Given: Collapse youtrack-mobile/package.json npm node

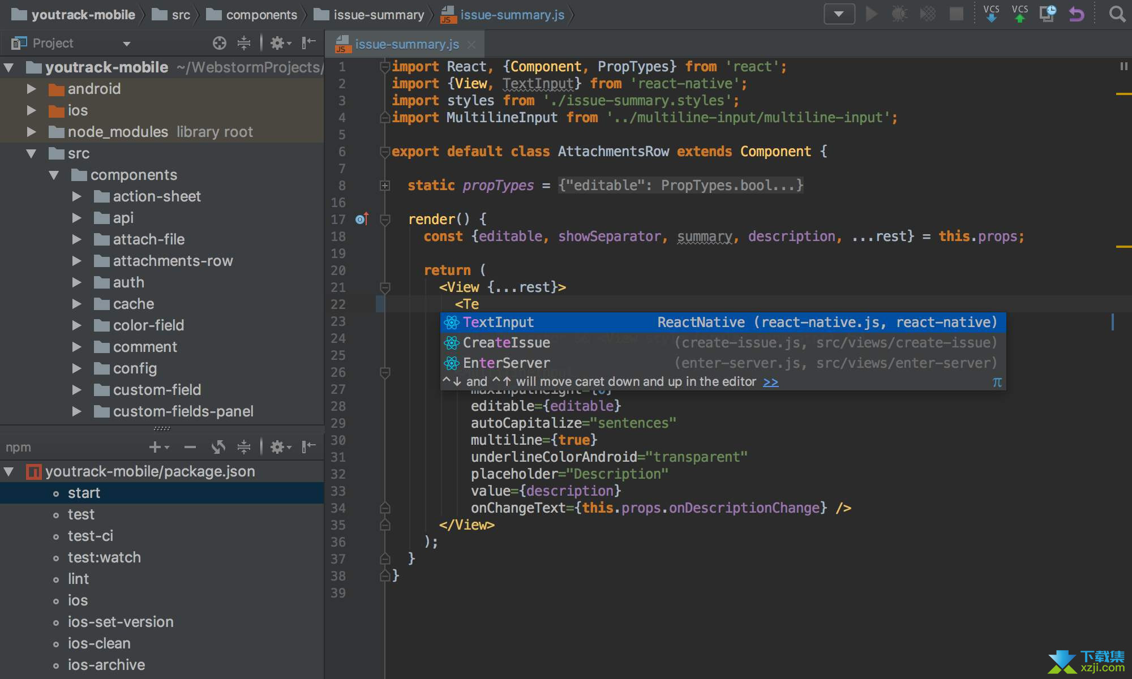Looking at the screenshot, I should [9, 471].
